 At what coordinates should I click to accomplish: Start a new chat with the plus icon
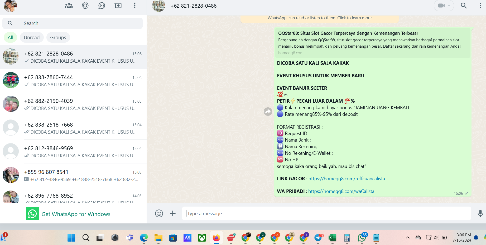(x=118, y=6)
